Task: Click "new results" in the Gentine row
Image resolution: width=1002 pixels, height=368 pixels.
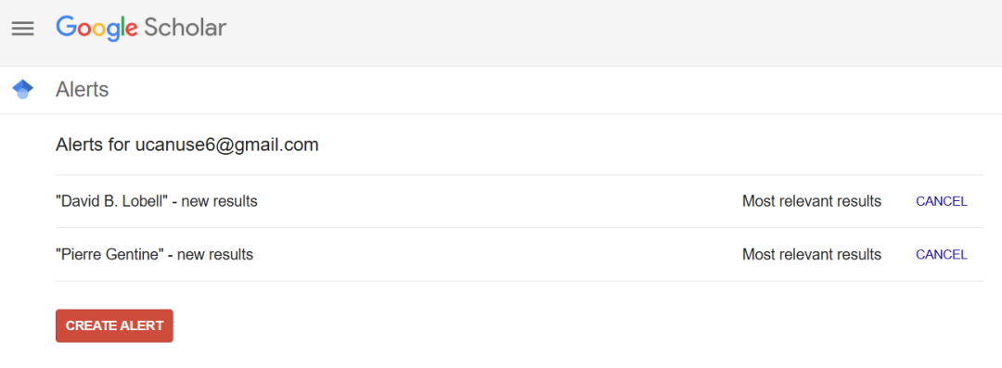Action: click(215, 254)
